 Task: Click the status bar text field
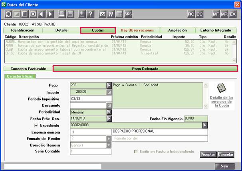tap(53, 166)
